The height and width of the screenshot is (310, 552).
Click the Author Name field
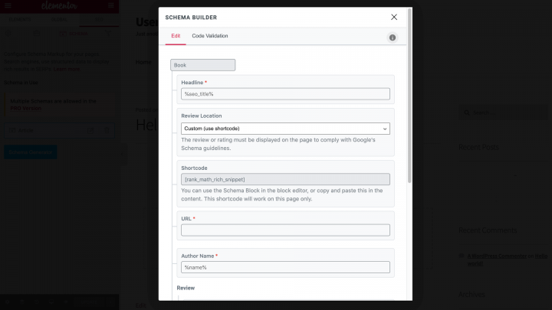click(285, 268)
